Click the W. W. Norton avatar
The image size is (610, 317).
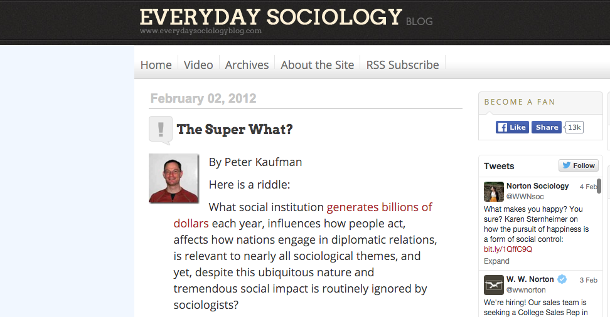point(493,284)
